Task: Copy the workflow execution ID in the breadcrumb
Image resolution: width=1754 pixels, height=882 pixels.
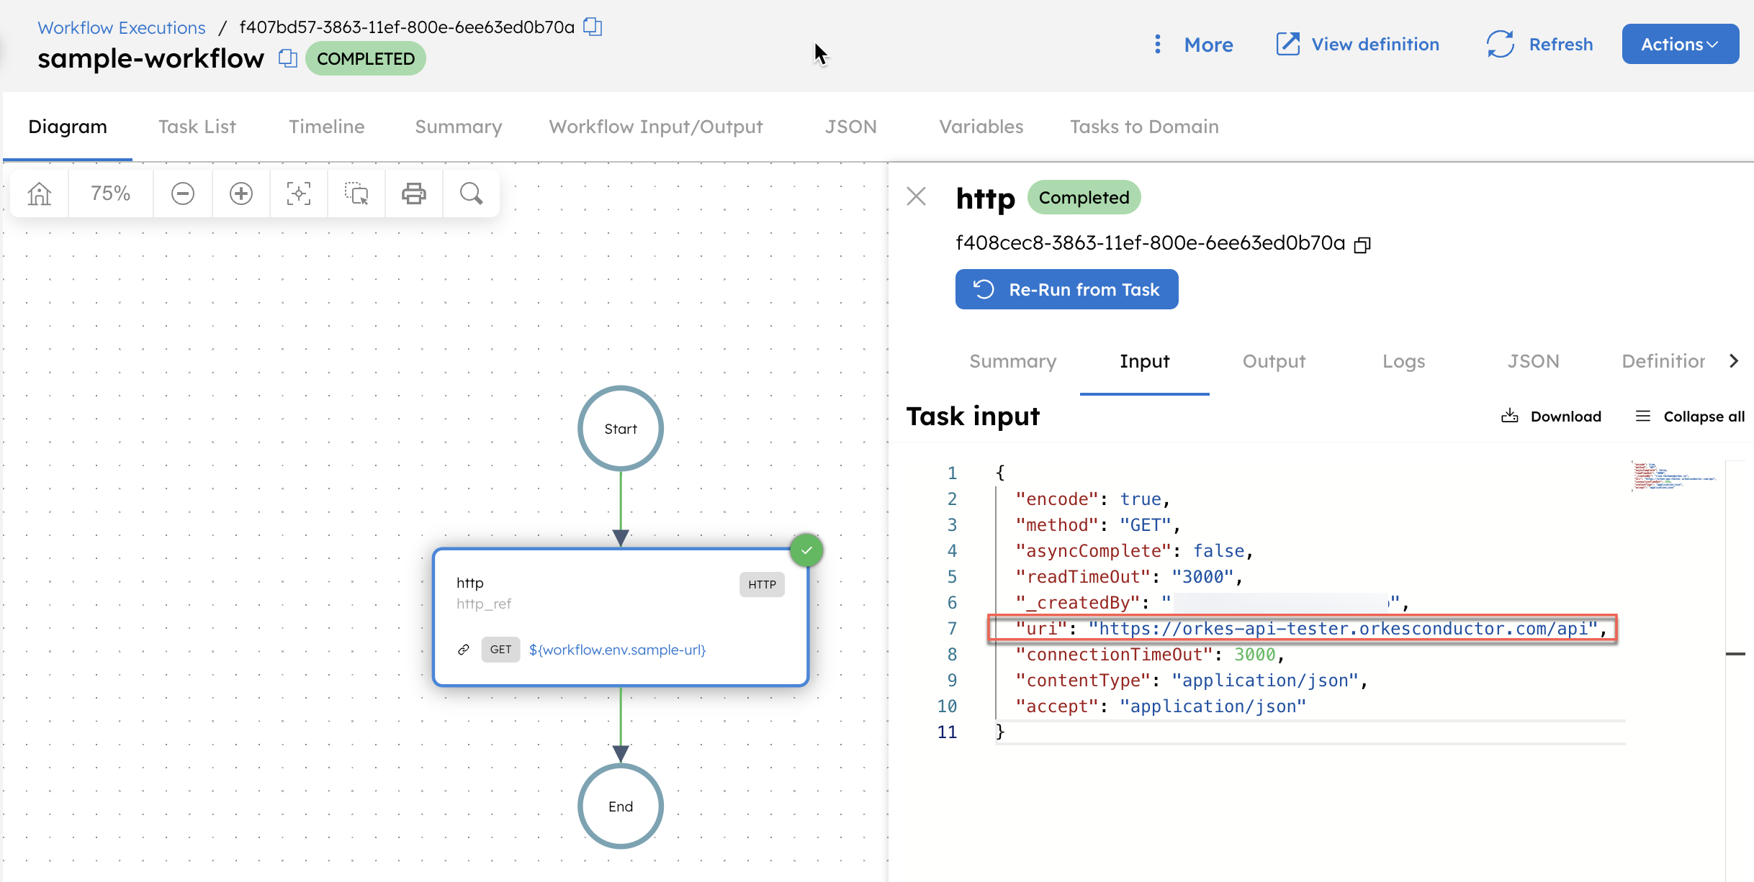Action: coord(593,27)
